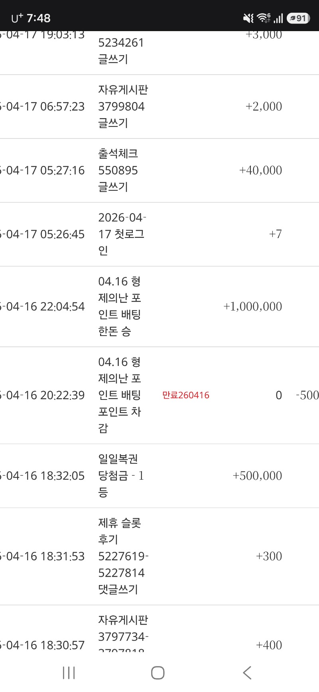Open the 자유게시판 3799804 글쓰기 entry

click(123, 106)
